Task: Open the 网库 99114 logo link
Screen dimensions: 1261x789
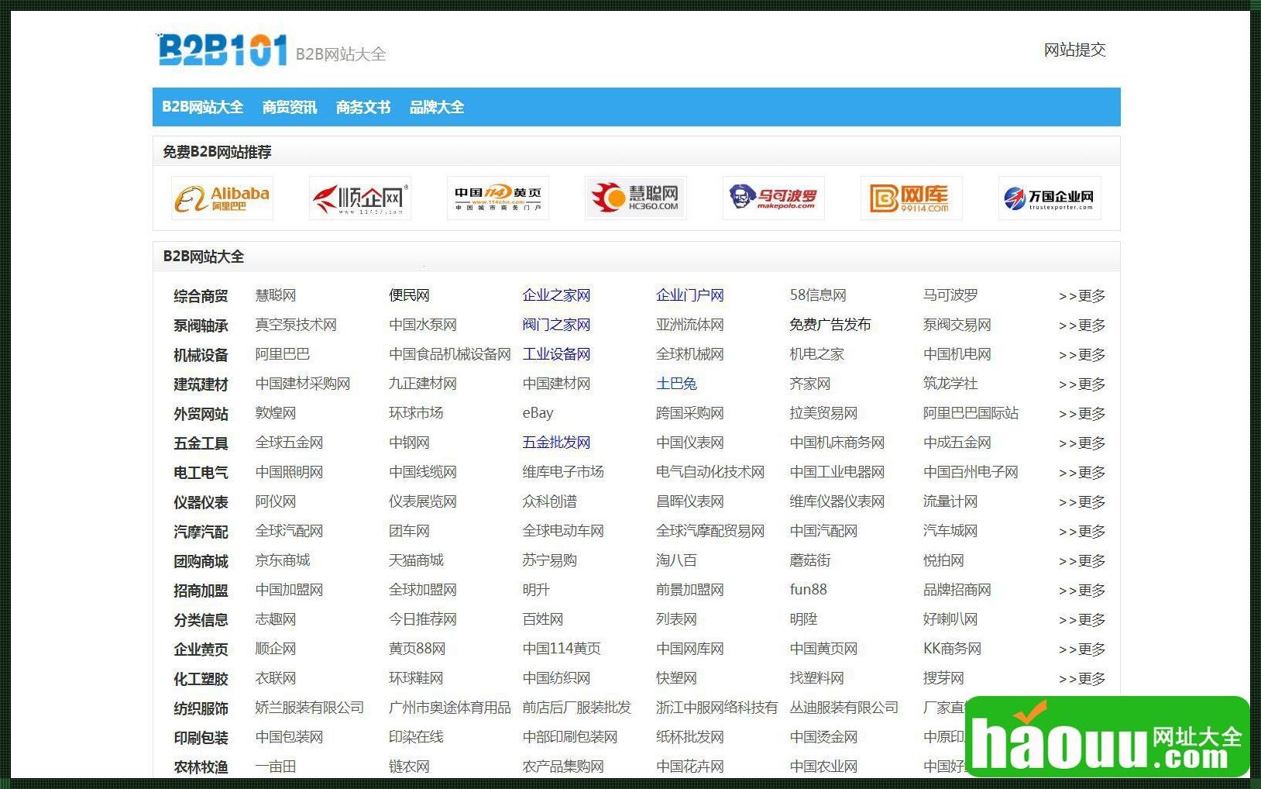Action: click(912, 198)
